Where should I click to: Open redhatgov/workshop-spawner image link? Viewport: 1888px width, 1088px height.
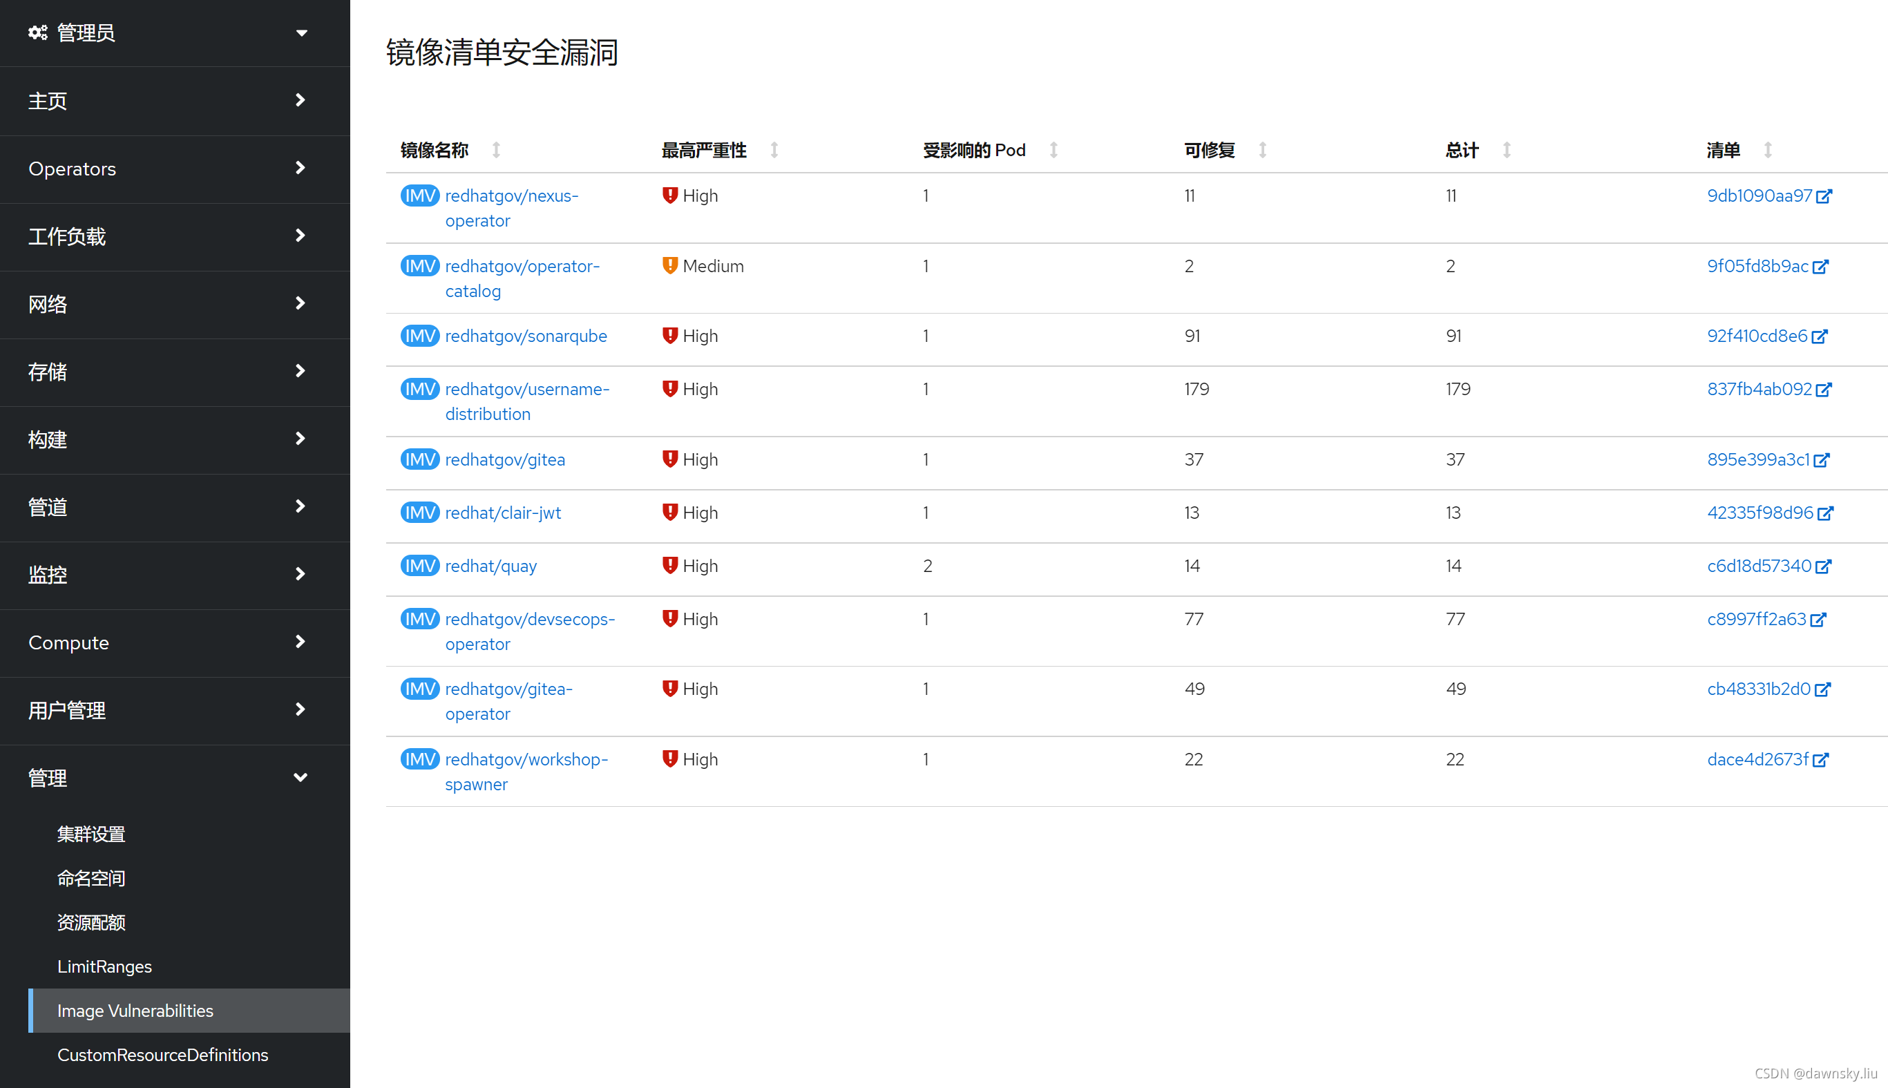526,772
